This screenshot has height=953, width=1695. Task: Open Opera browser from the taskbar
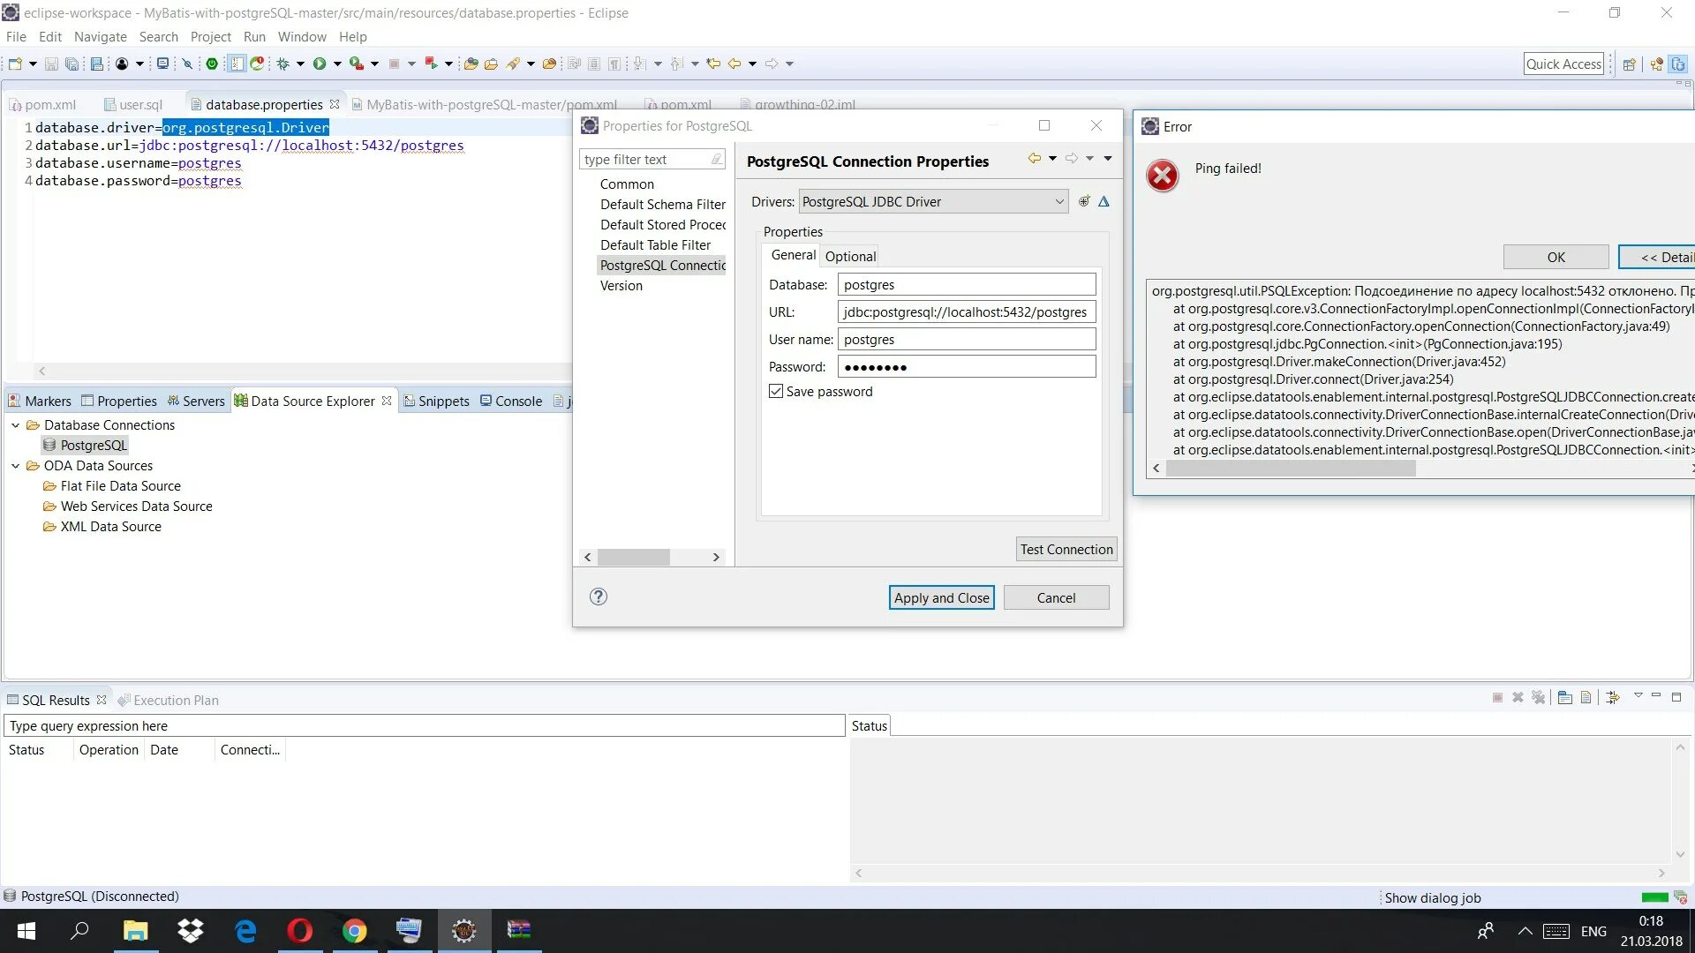[299, 930]
